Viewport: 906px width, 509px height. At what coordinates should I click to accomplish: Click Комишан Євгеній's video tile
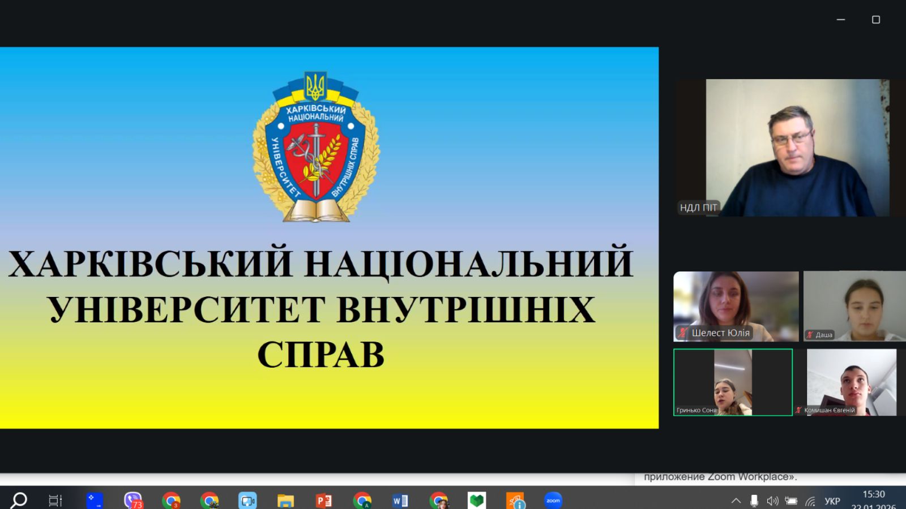pos(851,382)
